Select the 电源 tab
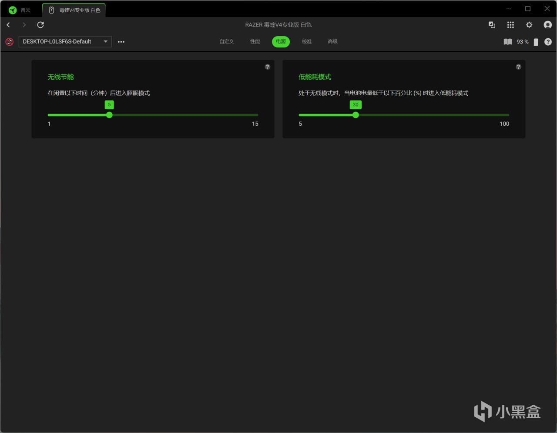 281,41
